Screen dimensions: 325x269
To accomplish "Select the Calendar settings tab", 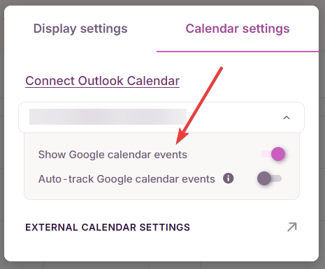I will tap(238, 29).
